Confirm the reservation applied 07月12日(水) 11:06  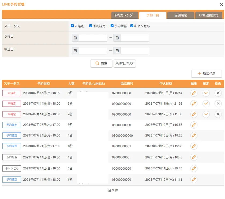pos(206,114)
